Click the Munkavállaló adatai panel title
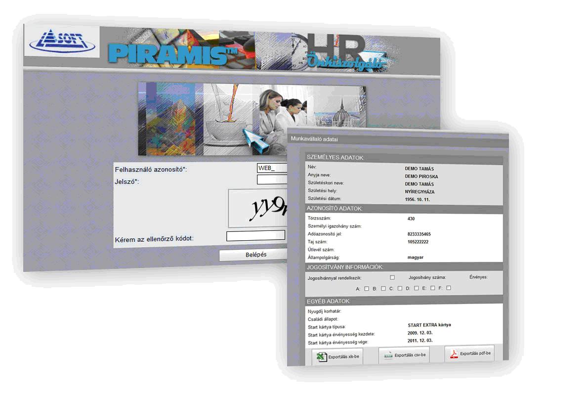The height and width of the screenshot is (398, 588). pos(314,139)
